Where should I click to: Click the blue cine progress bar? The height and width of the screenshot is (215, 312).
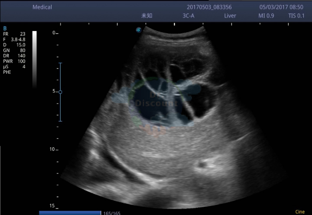[x=70, y=213]
